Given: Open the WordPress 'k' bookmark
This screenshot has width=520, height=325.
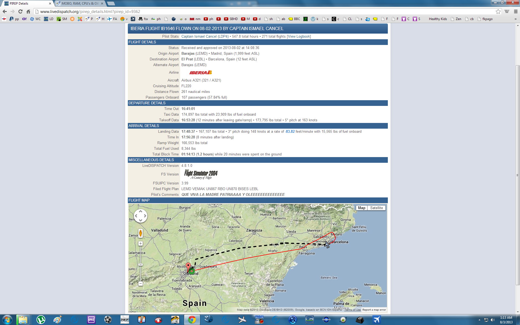Looking at the screenshot, I should [315, 19].
